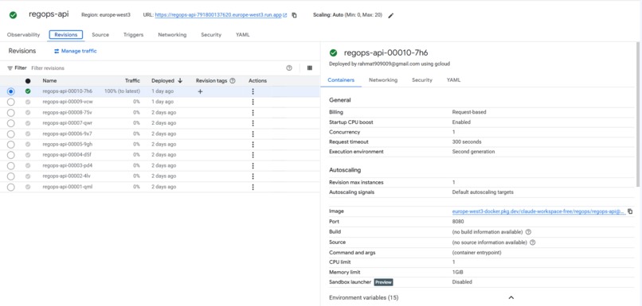Open the column display options icon
The height and width of the screenshot is (306, 642).
click(x=310, y=68)
